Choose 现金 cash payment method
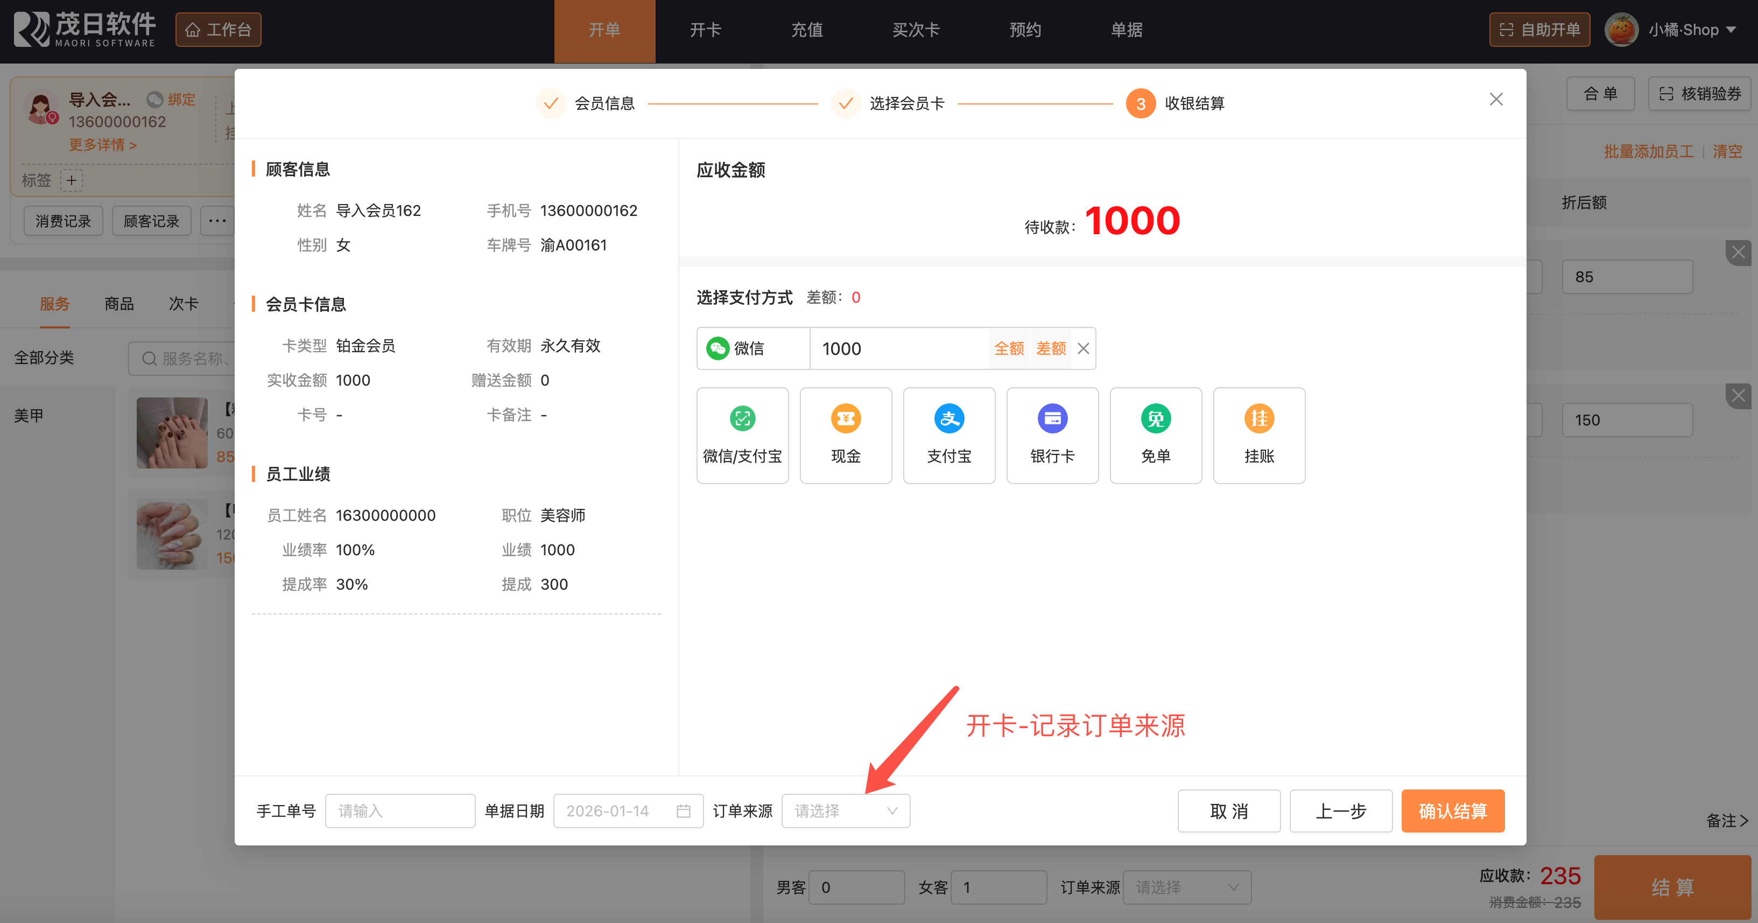The height and width of the screenshot is (923, 1758). coord(846,435)
